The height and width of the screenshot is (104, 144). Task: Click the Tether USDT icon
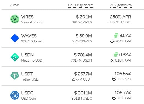click(15, 76)
